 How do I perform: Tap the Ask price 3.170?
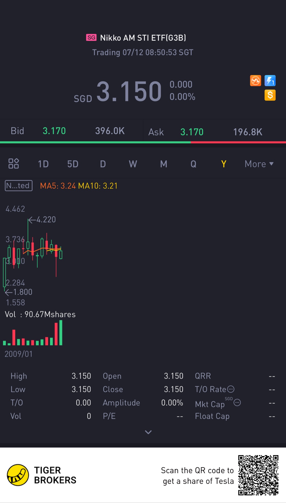coord(192,132)
